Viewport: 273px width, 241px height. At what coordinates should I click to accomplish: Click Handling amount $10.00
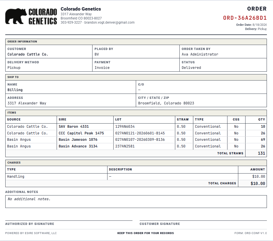point(259,176)
